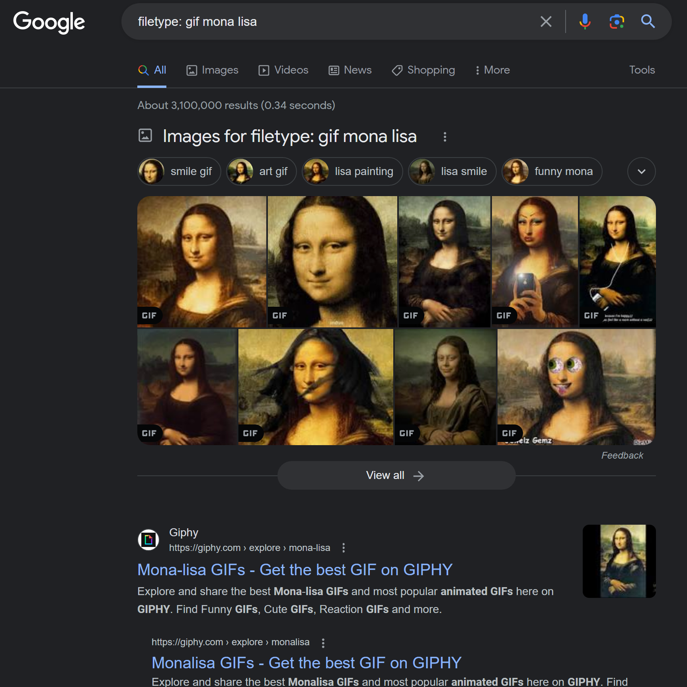Open the three-dot menu for monalisa result
This screenshot has width=687, height=687.
click(x=323, y=642)
